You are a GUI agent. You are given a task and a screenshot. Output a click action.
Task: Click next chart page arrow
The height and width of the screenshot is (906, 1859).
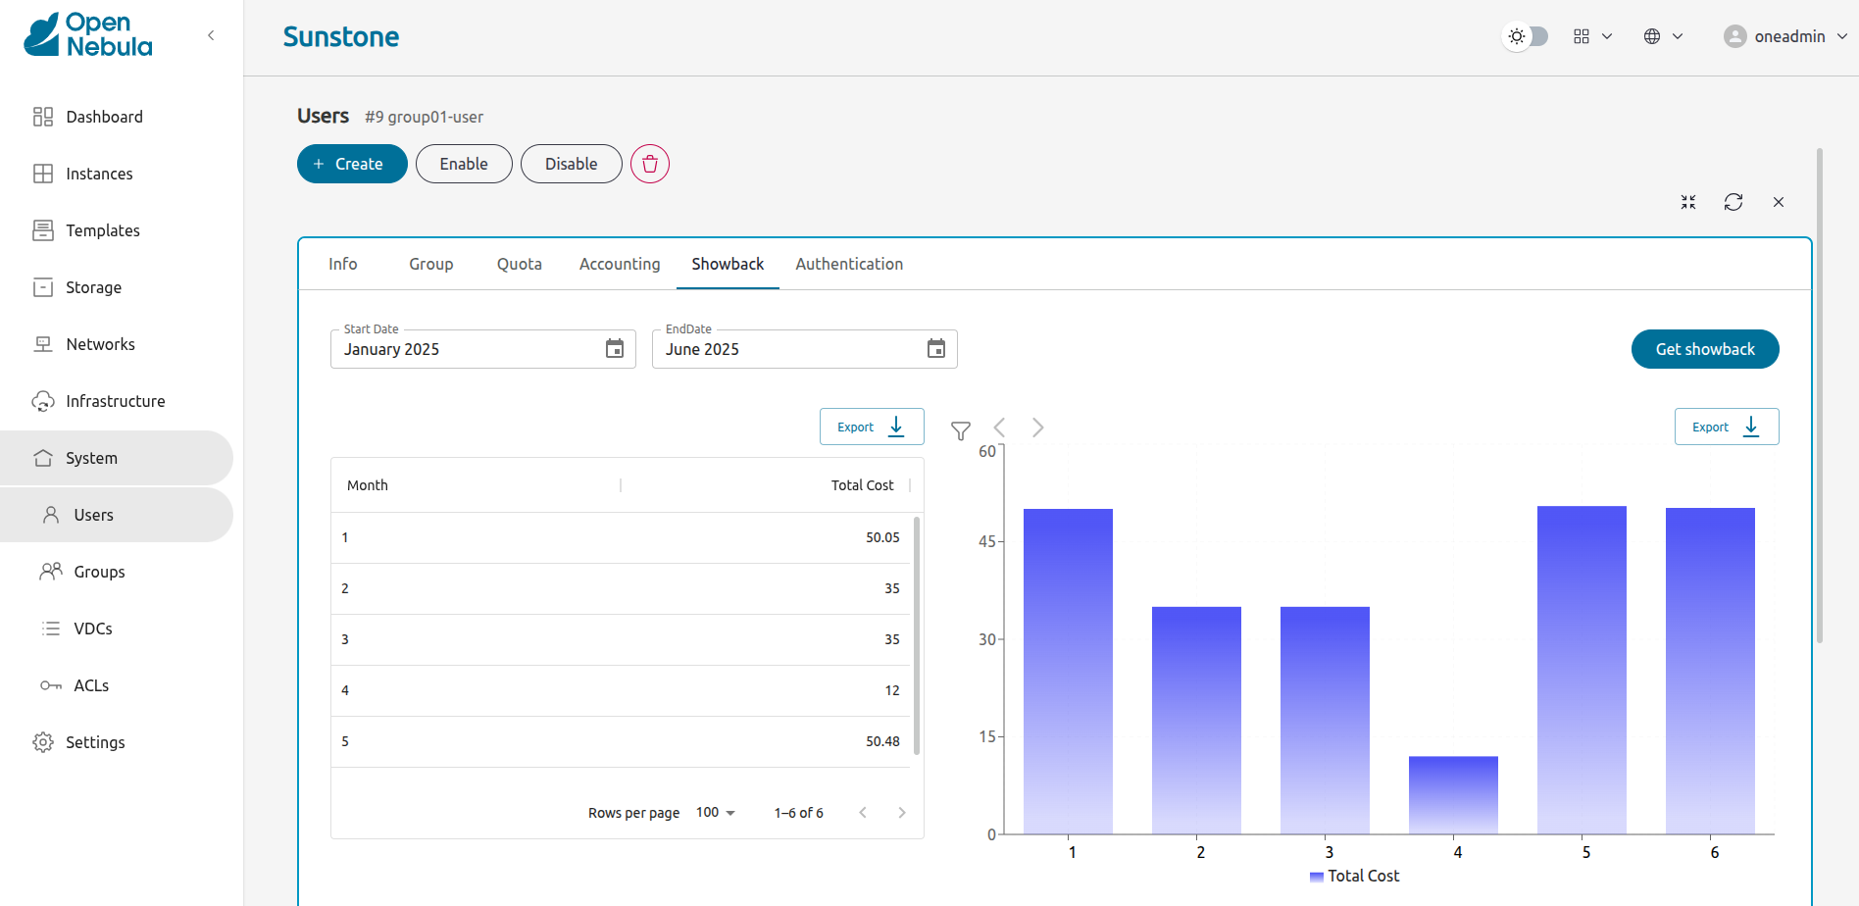click(x=1037, y=428)
